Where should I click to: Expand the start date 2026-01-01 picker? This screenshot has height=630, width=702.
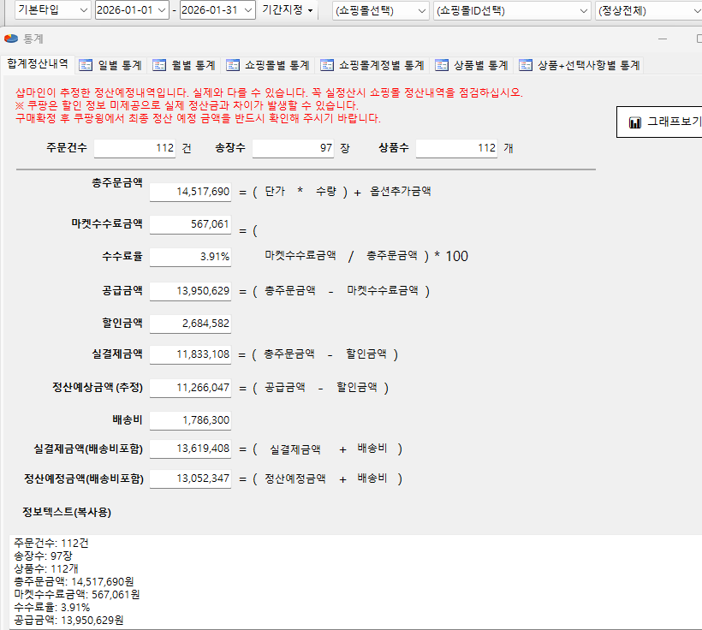(x=161, y=10)
